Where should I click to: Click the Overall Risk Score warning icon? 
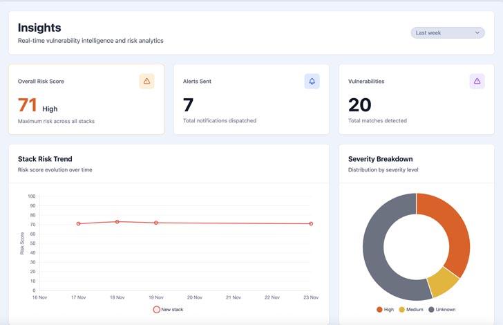coord(146,82)
